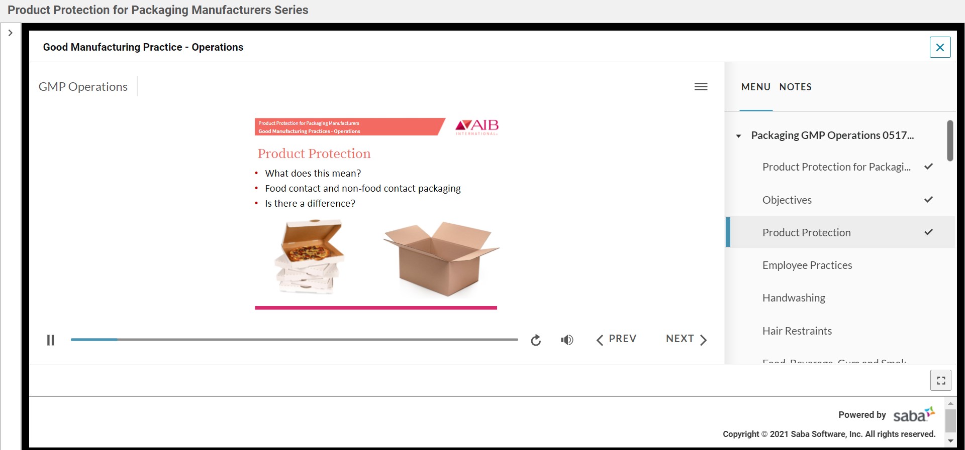The image size is (965, 450).
Task: Select the MENU tab
Action: point(755,87)
